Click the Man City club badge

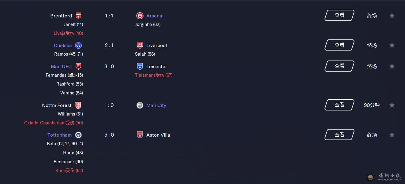pyautogui.click(x=140, y=105)
